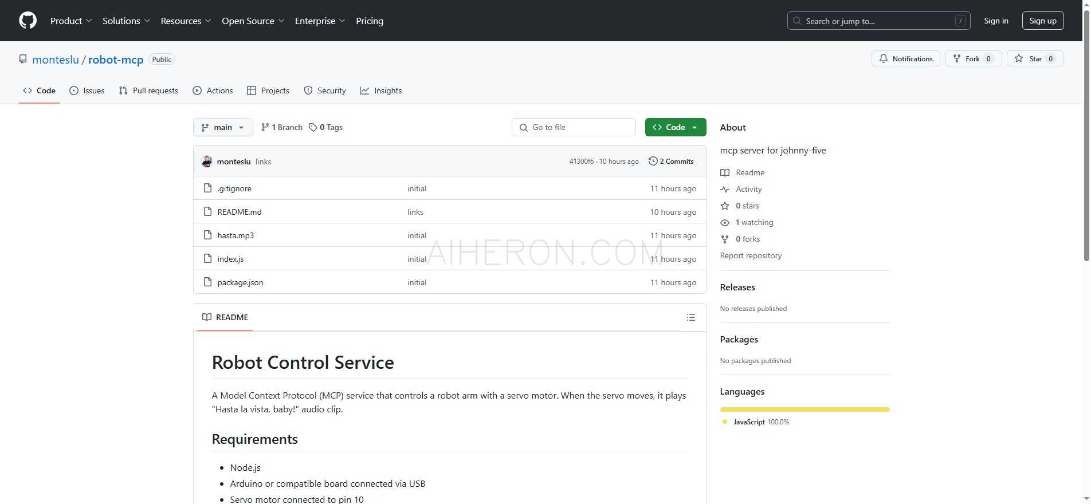Image resolution: width=1091 pixels, height=504 pixels.
Task: Click the star icon beside 0 stars
Action: 725,206
